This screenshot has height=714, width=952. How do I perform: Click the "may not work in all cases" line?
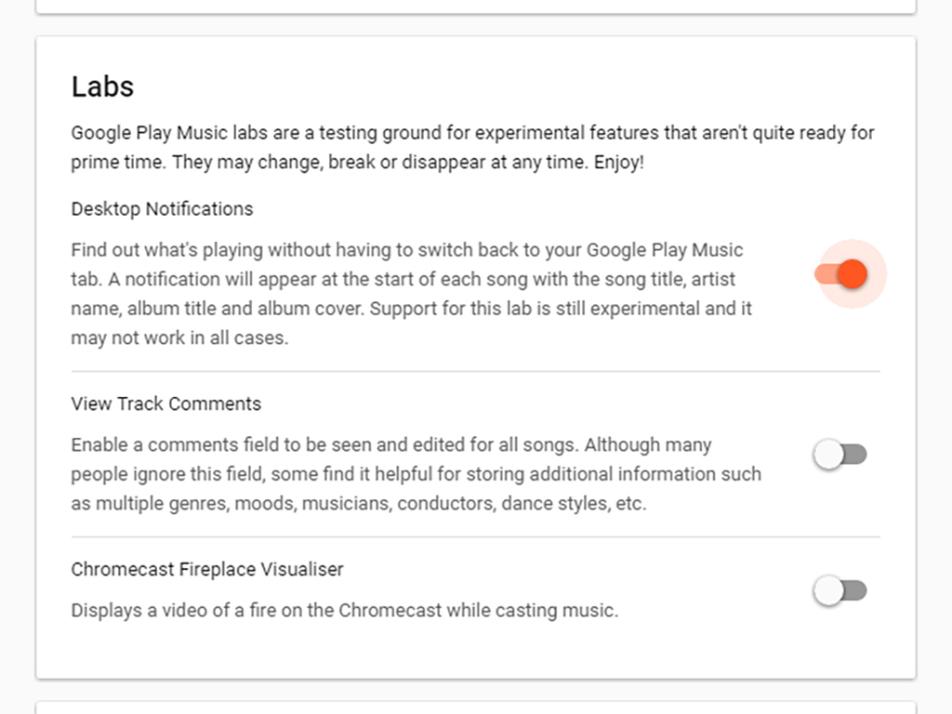(179, 338)
